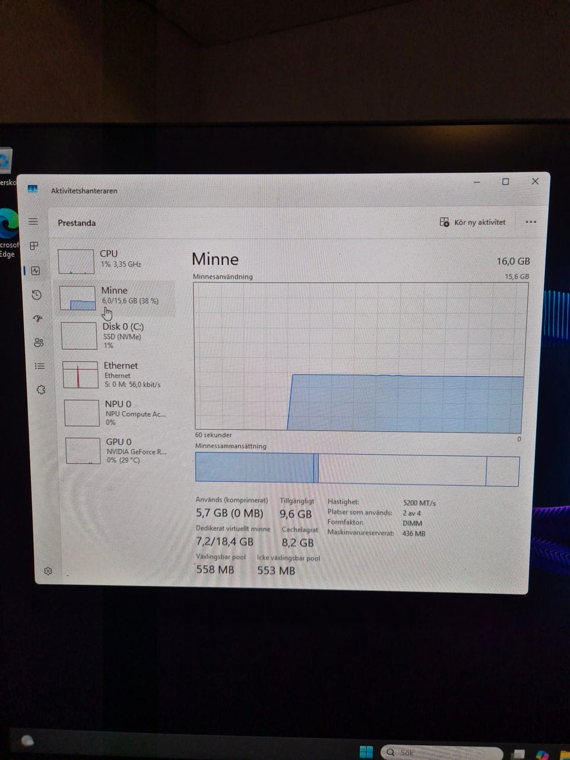Select the Microsoft Edge desktop shortcut

pos(8,231)
